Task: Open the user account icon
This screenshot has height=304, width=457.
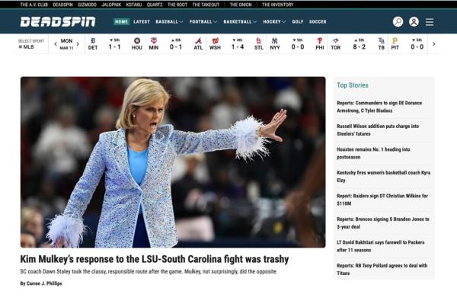Action: click(414, 21)
